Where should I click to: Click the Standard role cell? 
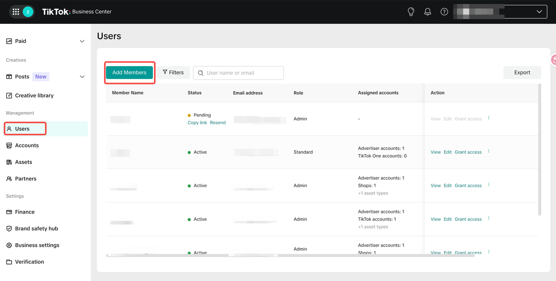tap(303, 152)
